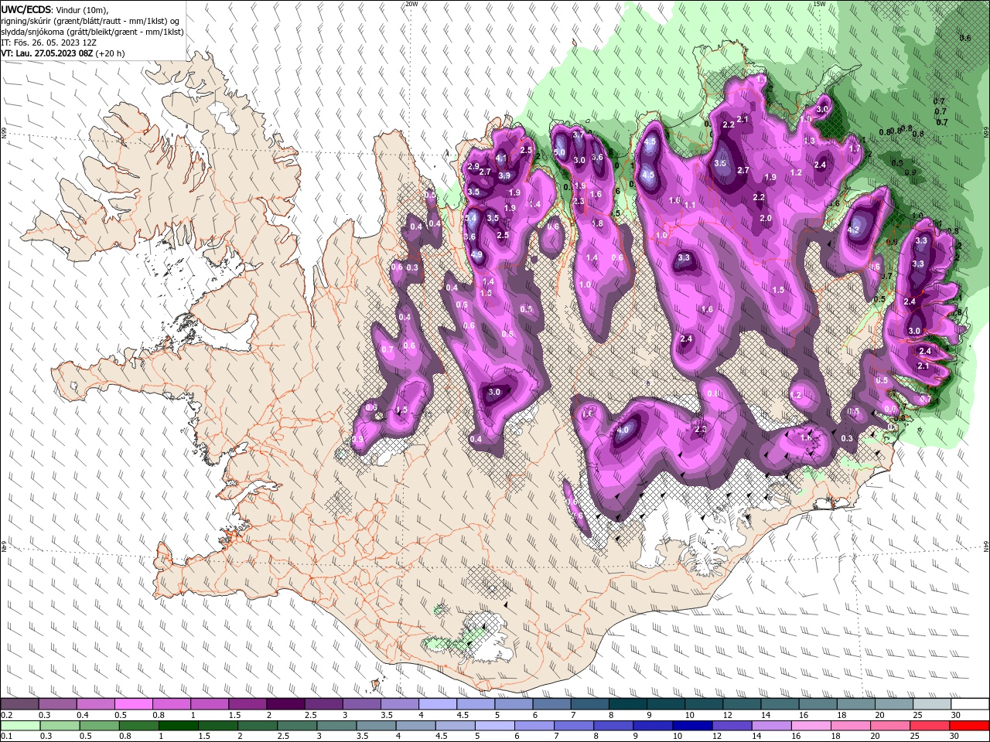The image size is (990, 742).
Task: Click the 4.2 snowfall value on map
Action: tap(854, 230)
